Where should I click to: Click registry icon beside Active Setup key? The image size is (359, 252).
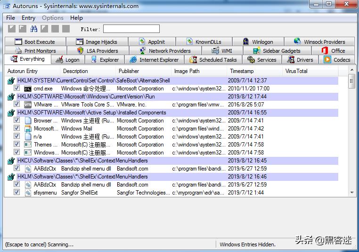[11, 113]
